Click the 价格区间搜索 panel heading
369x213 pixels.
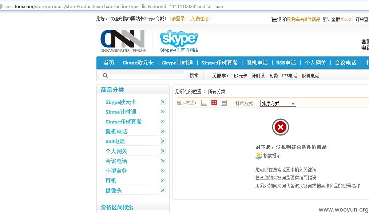[117, 207]
